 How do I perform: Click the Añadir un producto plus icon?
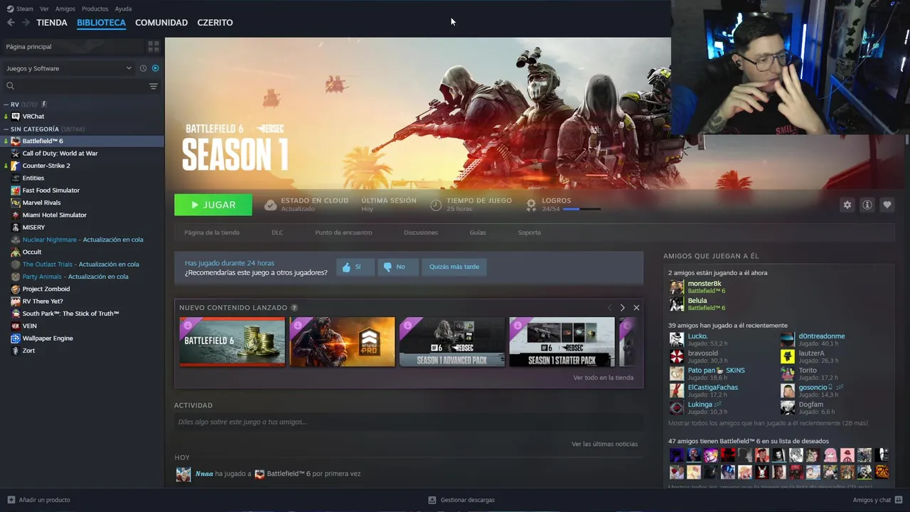pos(11,500)
